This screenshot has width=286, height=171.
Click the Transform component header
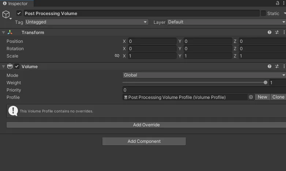pyautogui.click(x=143, y=32)
